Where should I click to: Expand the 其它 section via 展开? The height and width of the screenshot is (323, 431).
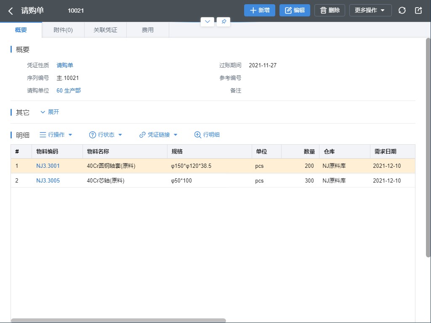(x=50, y=112)
